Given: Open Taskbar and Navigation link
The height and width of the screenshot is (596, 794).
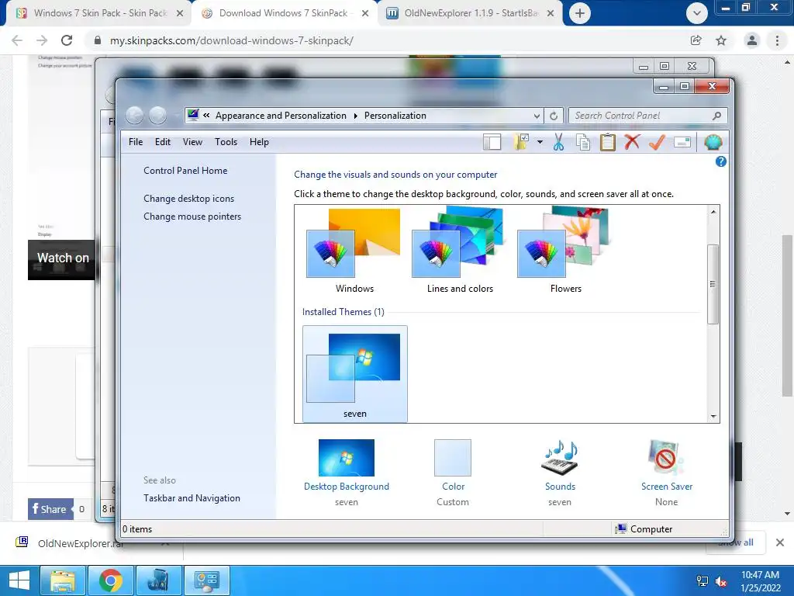Looking at the screenshot, I should 192,498.
